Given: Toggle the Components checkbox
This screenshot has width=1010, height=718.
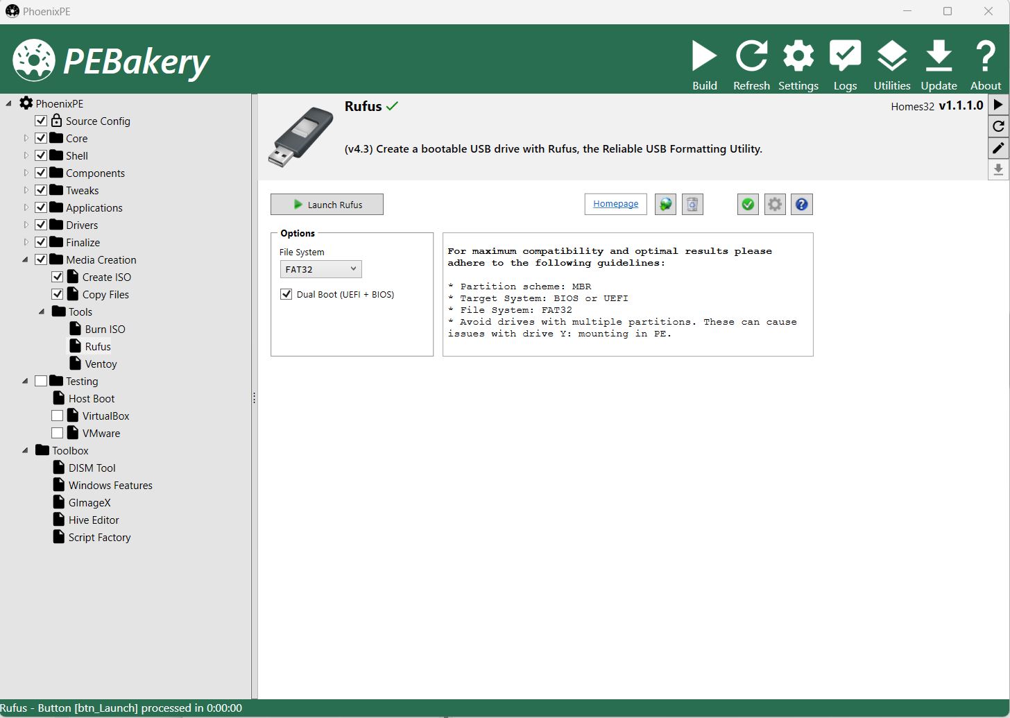Looking at the screenshot, I should (x=41, y=173).
